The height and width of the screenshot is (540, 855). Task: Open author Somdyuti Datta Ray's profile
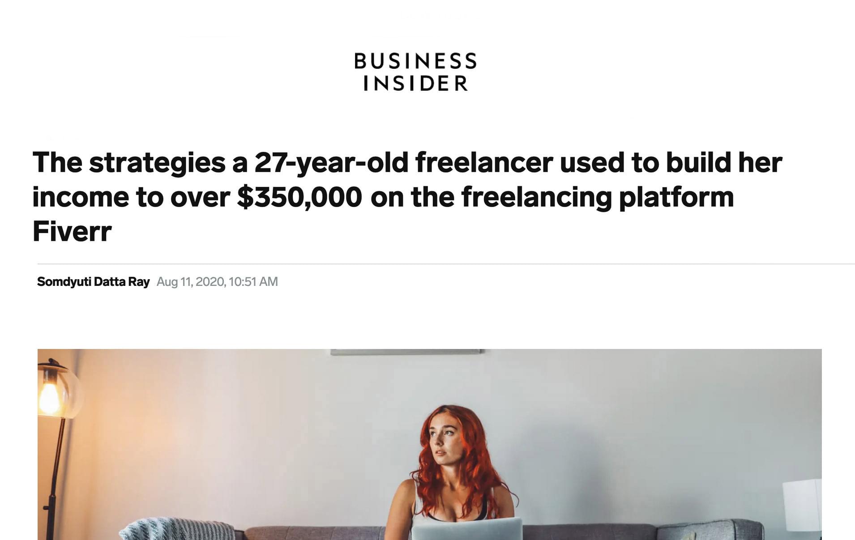point(93,282)
